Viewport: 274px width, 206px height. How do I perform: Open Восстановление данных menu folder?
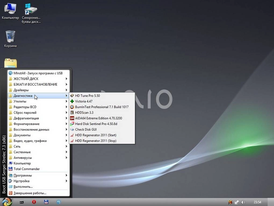[38, 130]
